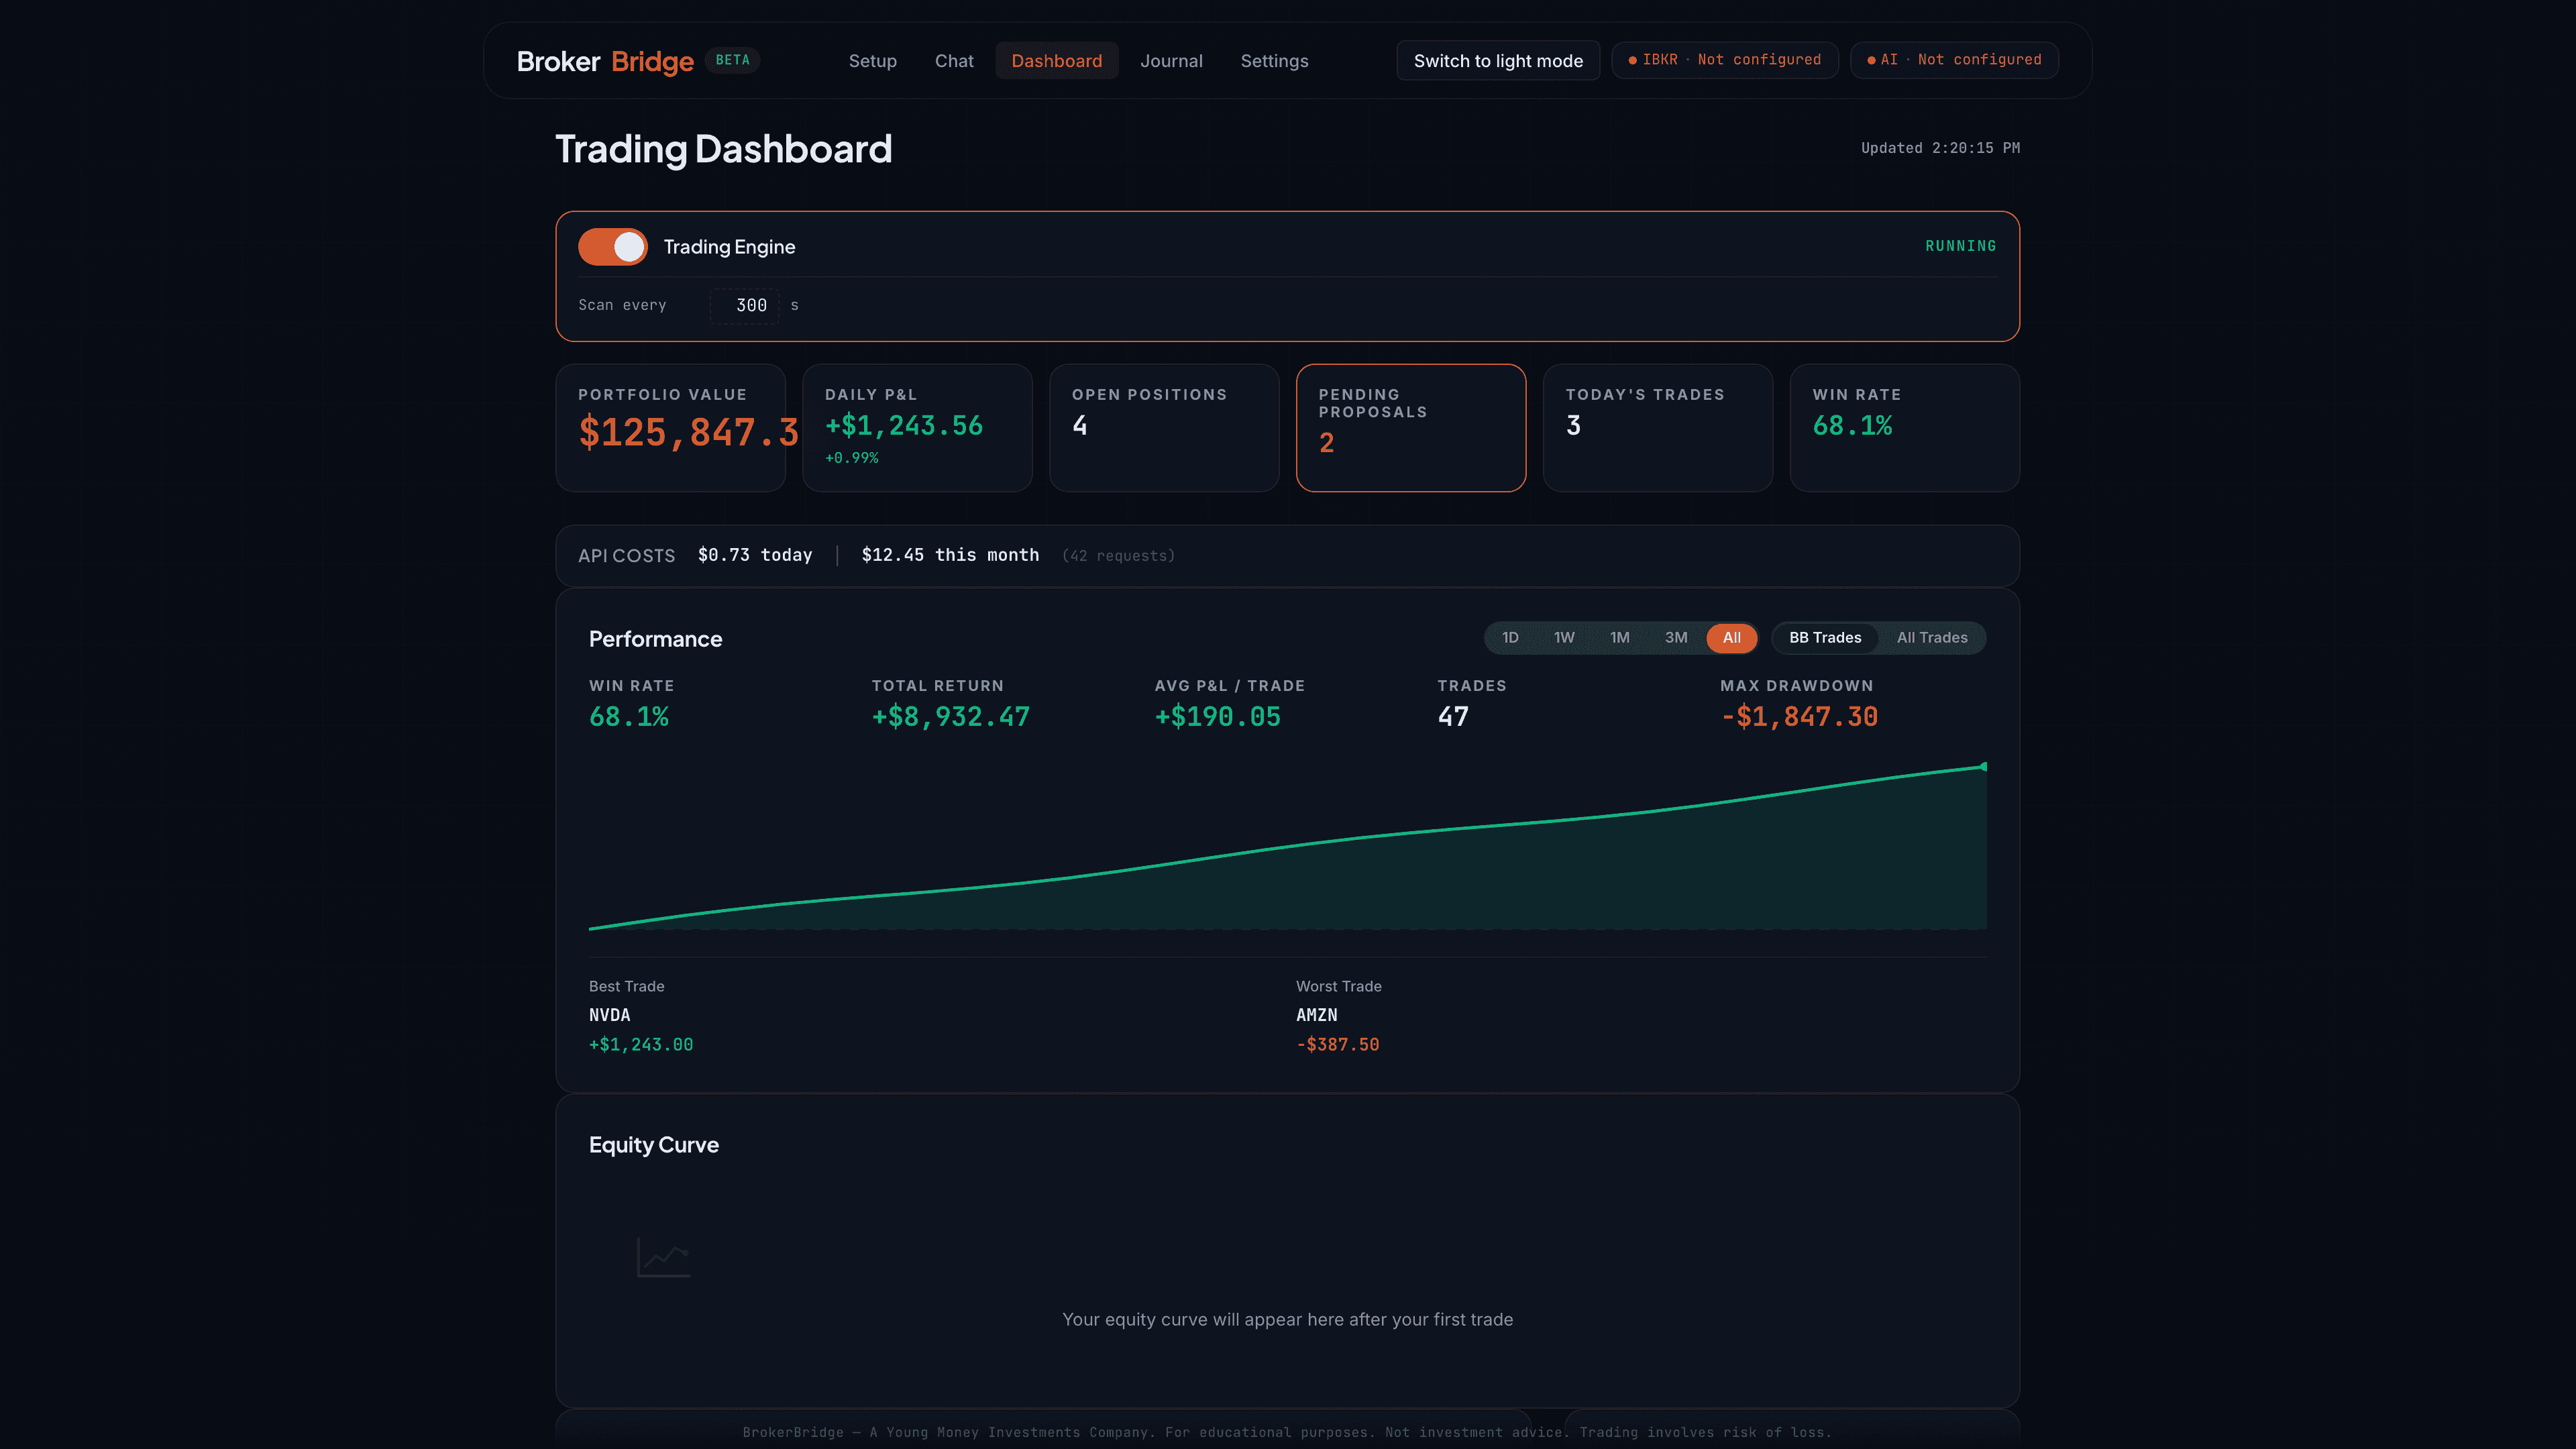Click the Open Positions card
This screenshot has width=2576, height=1449.
click(x=1164, y=428)
